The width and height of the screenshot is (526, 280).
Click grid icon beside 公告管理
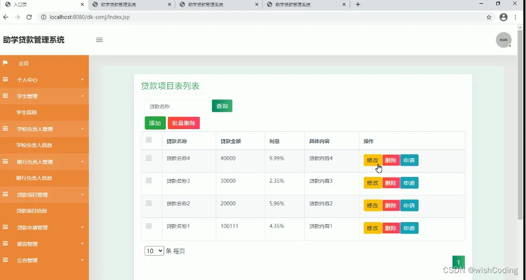[x=5, y=260]
